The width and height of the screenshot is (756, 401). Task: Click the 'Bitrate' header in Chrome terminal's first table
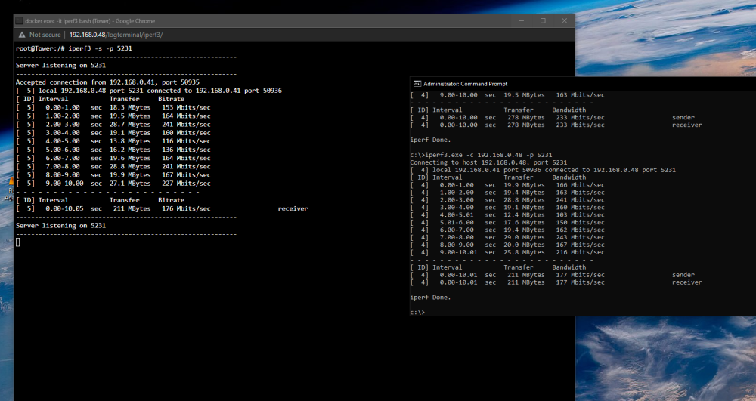[171, 99]
